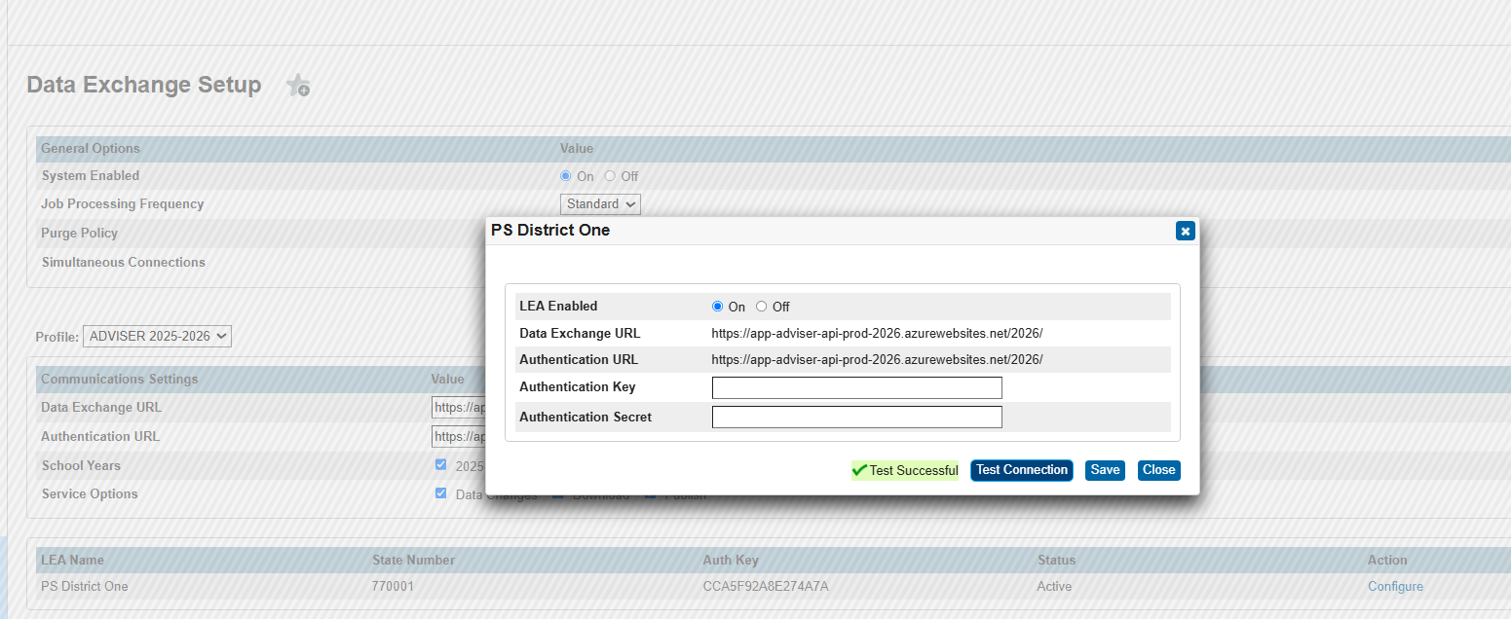This screenshot has height=619, width=1511.
Task: Toggle the Download service option checkbox
Action: click(558, 493)
